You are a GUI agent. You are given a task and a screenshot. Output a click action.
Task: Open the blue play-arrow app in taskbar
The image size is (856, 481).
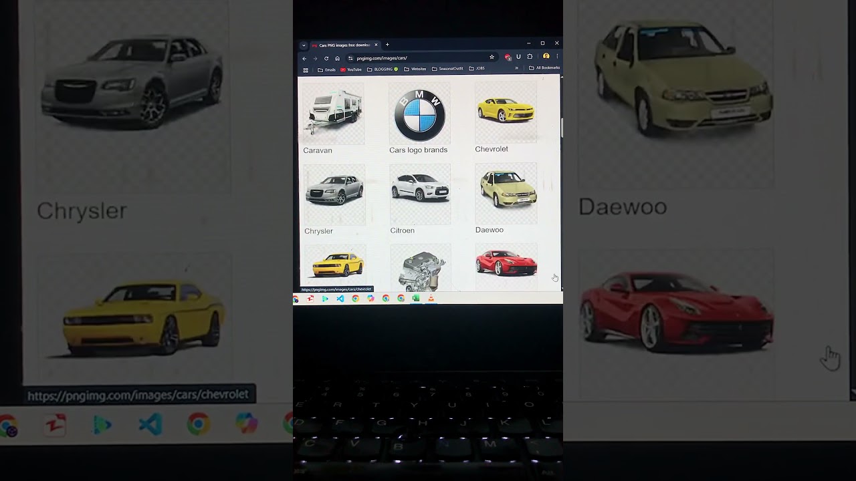pyautogui.click(x=325, y=299)
